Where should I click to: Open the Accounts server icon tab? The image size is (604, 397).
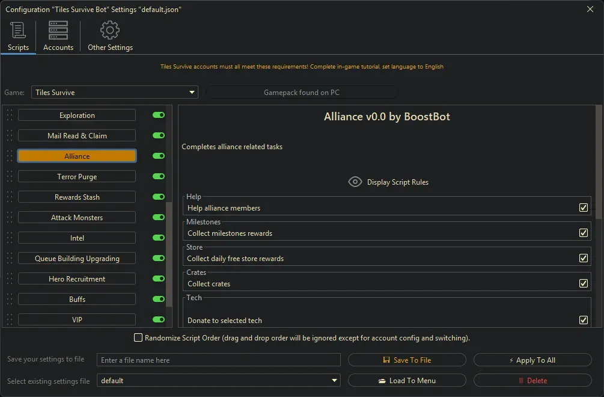click(x=58, y=30)
